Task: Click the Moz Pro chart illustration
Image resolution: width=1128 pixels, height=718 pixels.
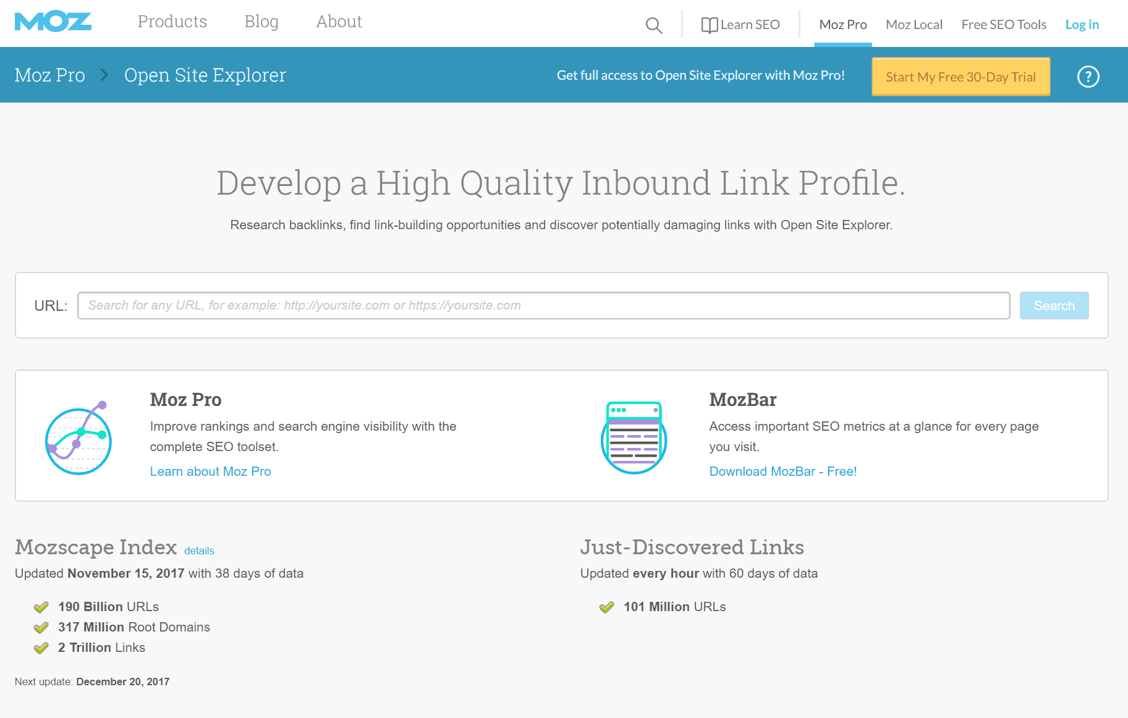Action: point(78,437)
